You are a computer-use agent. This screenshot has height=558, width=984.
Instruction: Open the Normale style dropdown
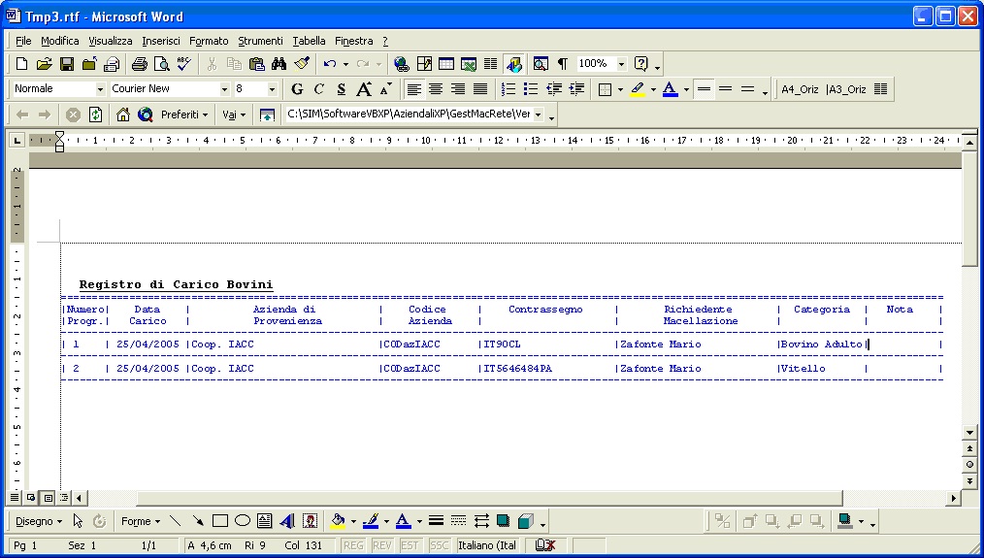pyautogui.click(x=100, y=89)
